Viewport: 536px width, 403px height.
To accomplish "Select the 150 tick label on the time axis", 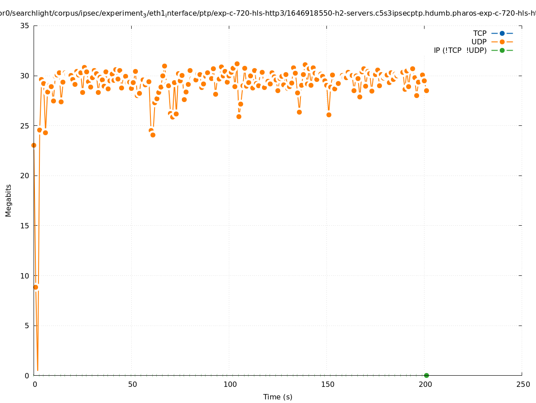I will (x=327, y=384).
